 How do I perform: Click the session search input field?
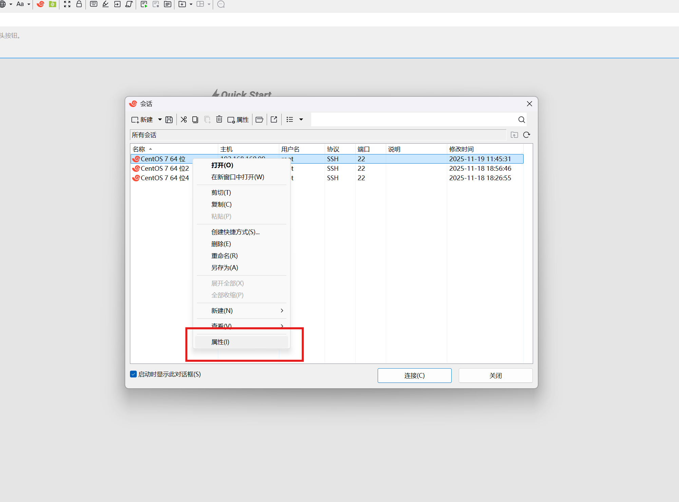coord(412,119)
